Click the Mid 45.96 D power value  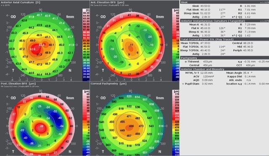[x=248, y=46]
